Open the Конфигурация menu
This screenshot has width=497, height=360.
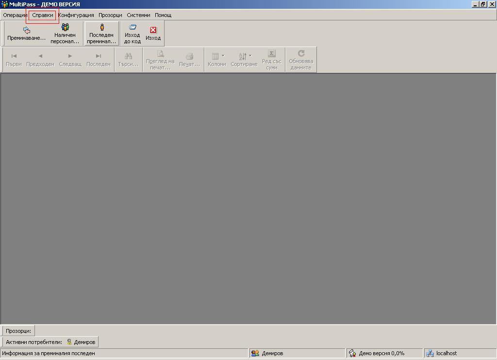76,15
